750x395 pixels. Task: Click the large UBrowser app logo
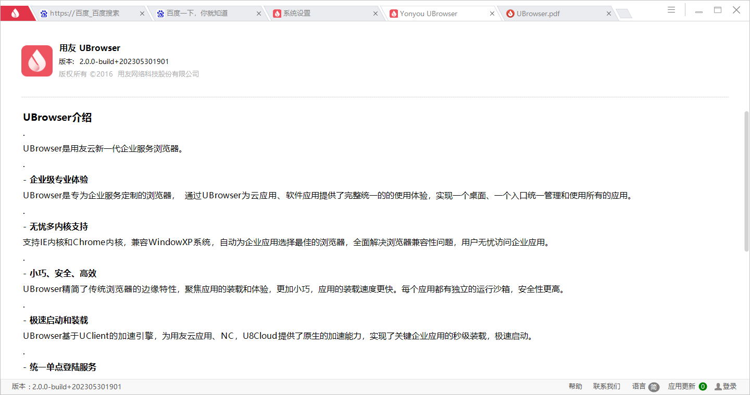click(x=37, y=61)
